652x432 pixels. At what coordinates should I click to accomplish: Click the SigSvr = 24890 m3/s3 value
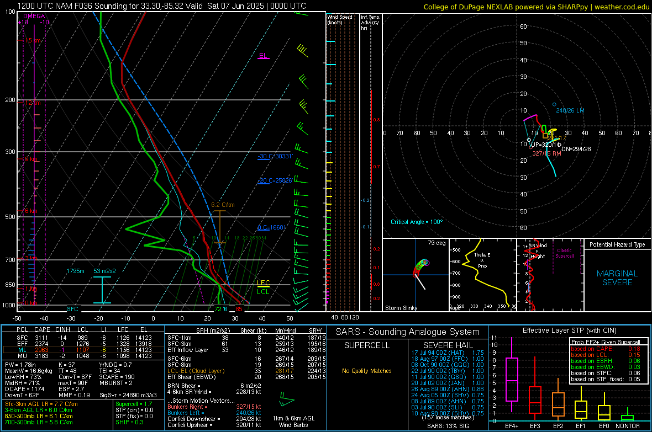click(x=128, y=395)
